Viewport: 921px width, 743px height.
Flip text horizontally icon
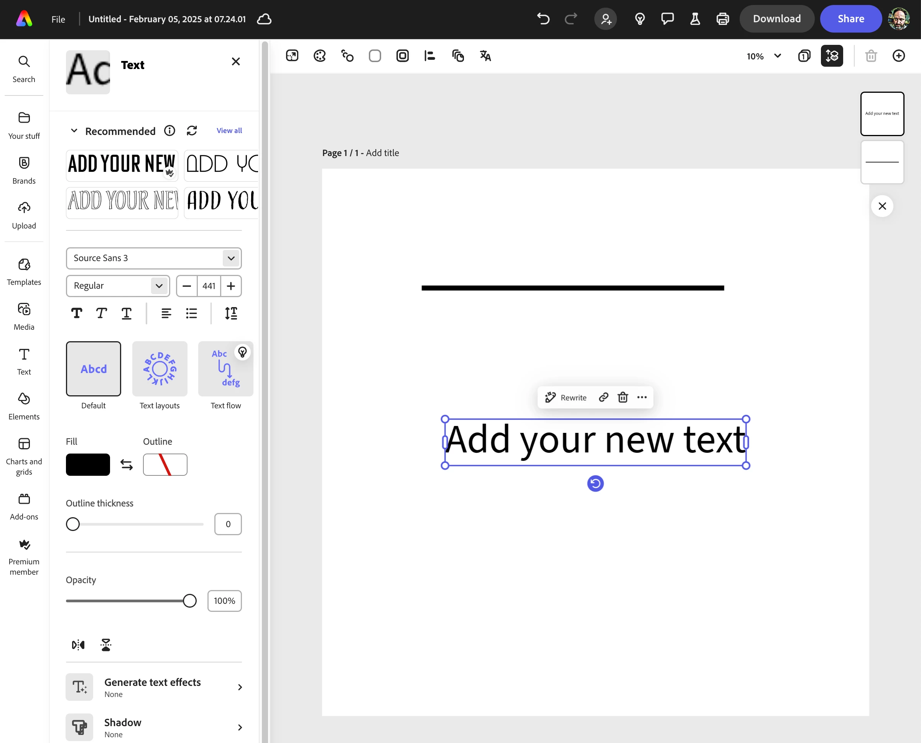pyautogui.click(x=78, y=644)
